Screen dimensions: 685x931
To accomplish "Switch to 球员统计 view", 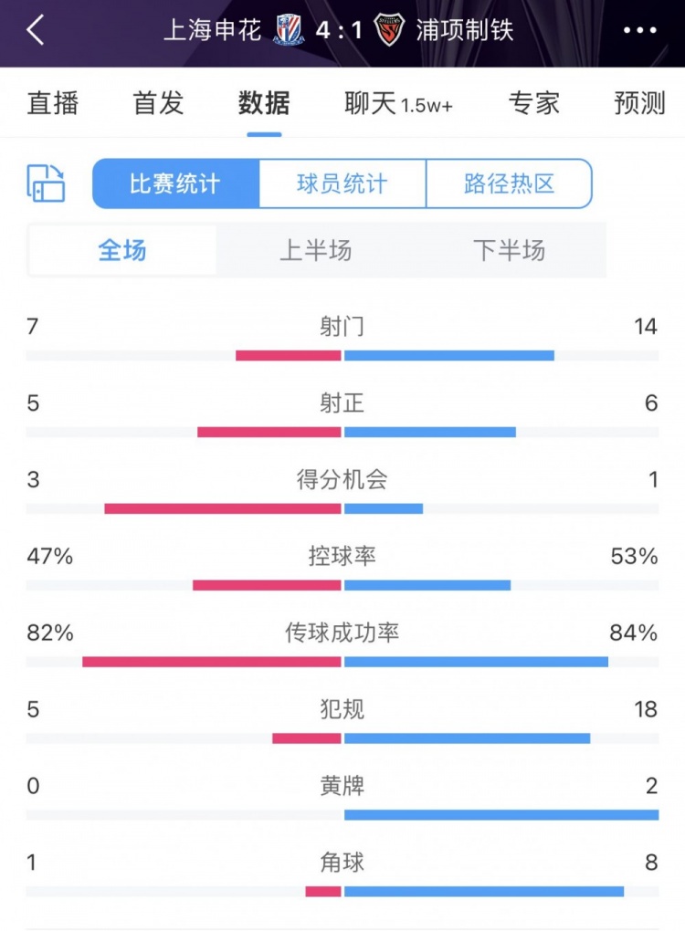I will click(342, 184).
